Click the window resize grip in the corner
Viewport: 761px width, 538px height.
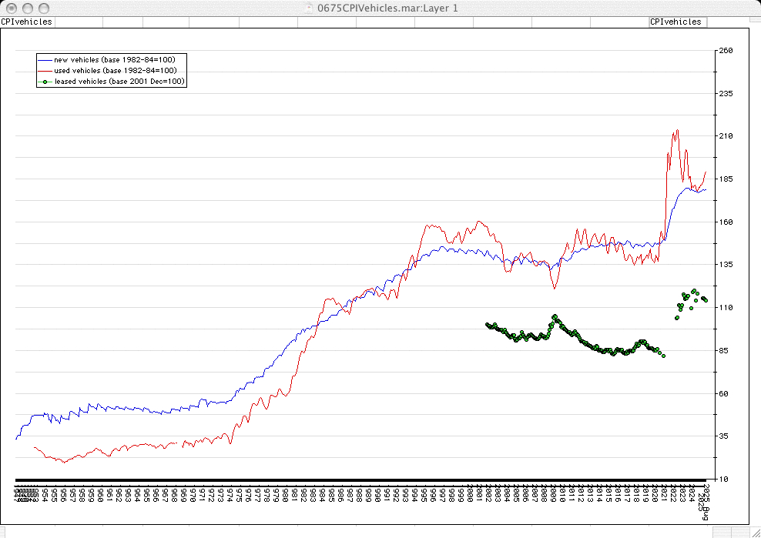click(x=754, y=531)
